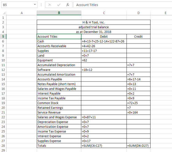Viewport: 172px width, 152px height.
Task: Select 'Salaries and Wages Payable' cell
Action: coord(59,89)
